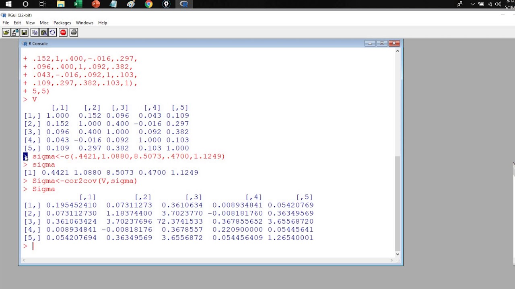Image resolution: width=515 pixels, height=289 pixels.
Task: Click the console vertical scrollbar down arrow
Action: click(x=398, y=254)
